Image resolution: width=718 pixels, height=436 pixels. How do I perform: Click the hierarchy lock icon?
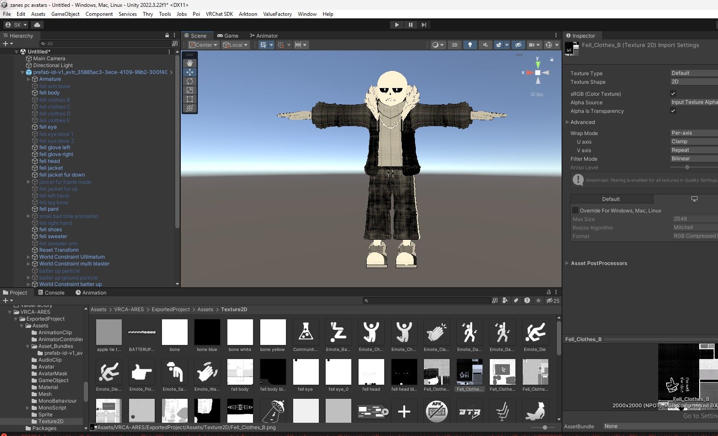[x=167, y=35]
